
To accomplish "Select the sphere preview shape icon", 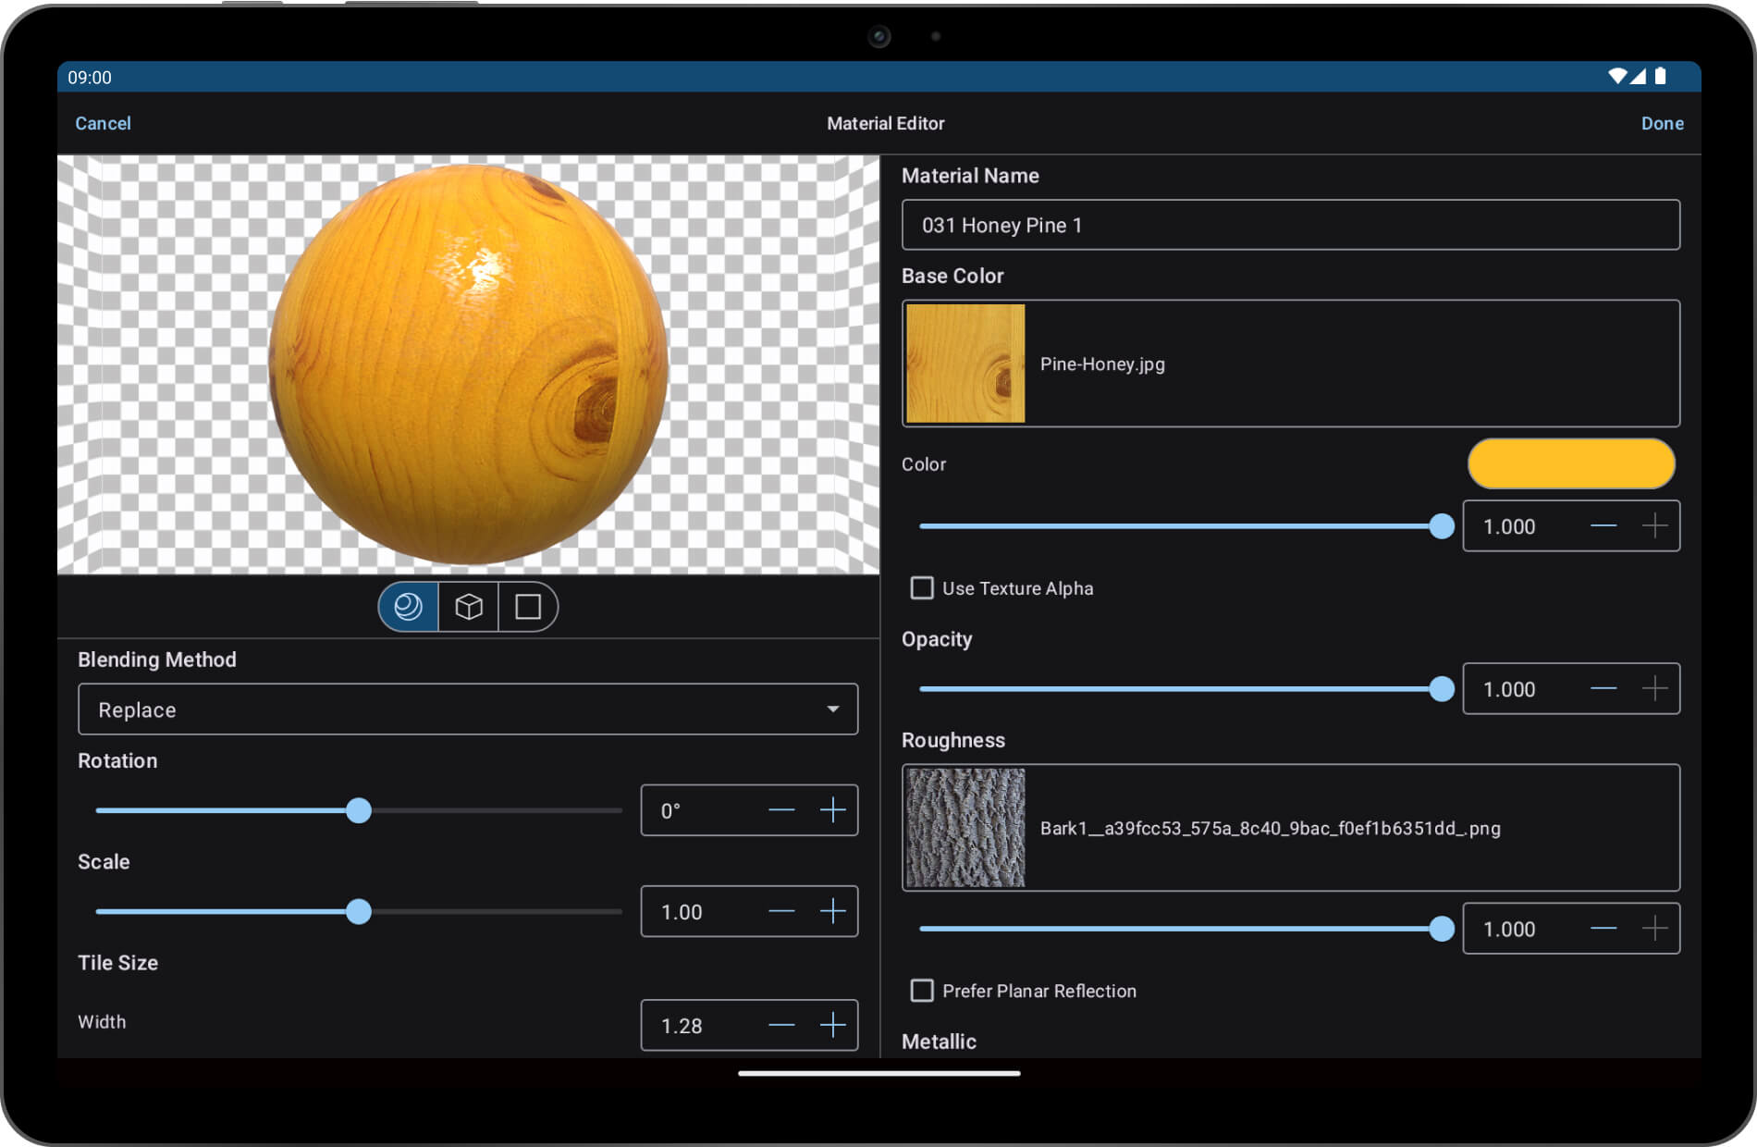I will click(408, 607).
